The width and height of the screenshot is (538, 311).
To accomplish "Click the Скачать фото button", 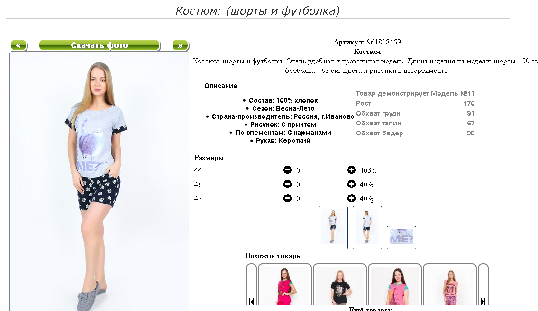I will click(100, 45).
